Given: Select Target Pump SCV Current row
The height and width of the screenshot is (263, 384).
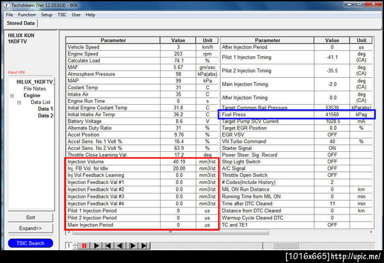Looking at the screenshot, I should coord(296,121).
